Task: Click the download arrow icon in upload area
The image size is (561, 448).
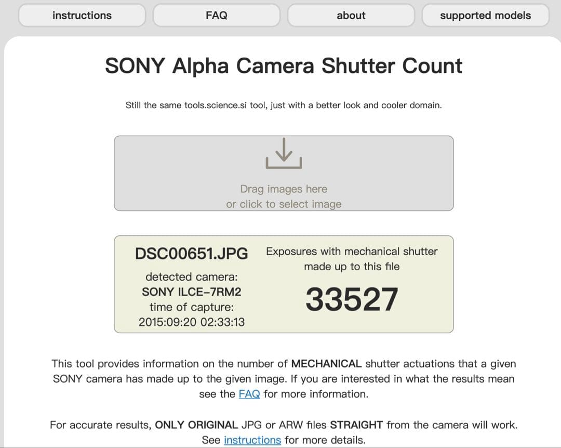Action: tap(284, 154)
